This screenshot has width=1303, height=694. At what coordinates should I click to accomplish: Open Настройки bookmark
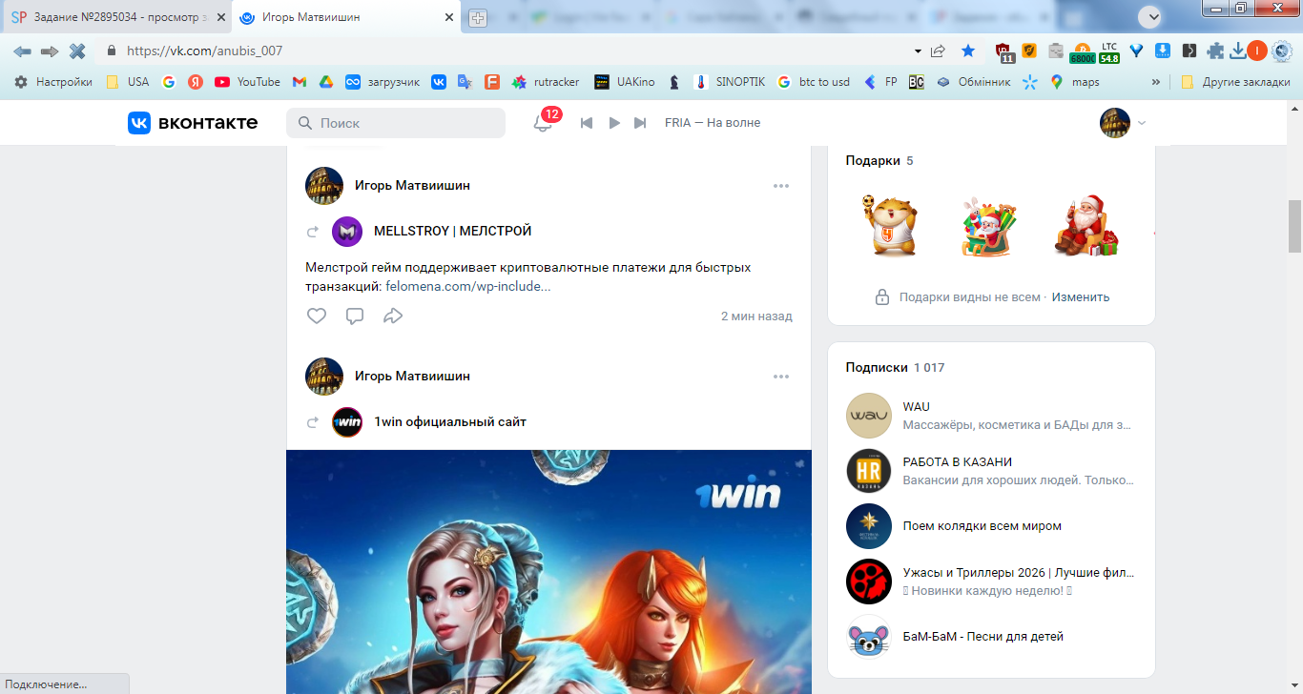(x=53, y=82)
